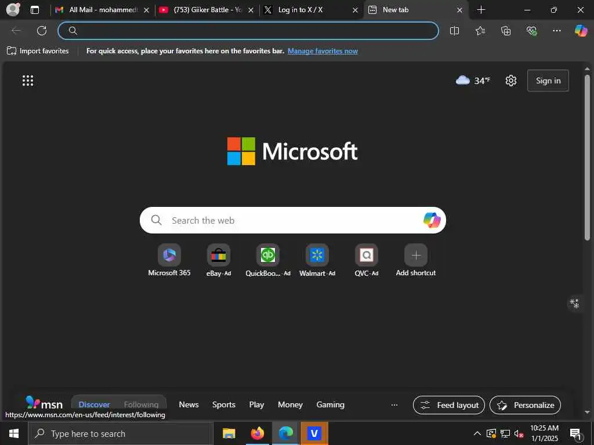The height and width of the screenshot is (445, 594).
Task: Click the muted volume tray icon
Action: coord(519,433)
